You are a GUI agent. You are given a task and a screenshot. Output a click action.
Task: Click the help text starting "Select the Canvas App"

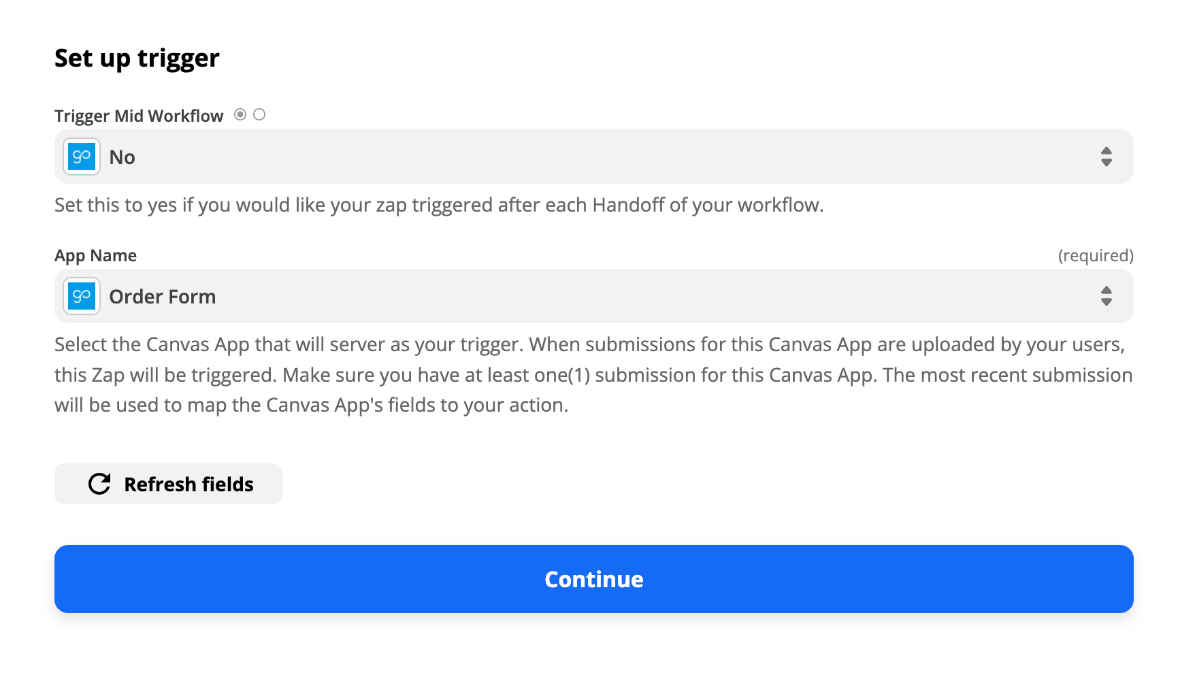click(593, 374)
